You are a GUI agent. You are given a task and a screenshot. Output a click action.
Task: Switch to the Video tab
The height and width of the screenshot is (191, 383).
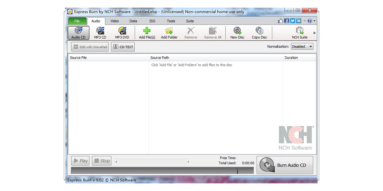115,21
